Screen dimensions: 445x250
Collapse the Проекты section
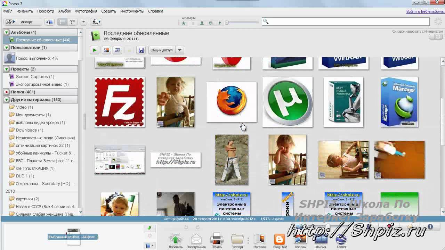pos(7,69)
